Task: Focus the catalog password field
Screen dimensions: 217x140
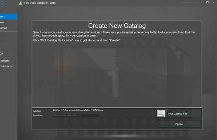Action: pos(76,115)
